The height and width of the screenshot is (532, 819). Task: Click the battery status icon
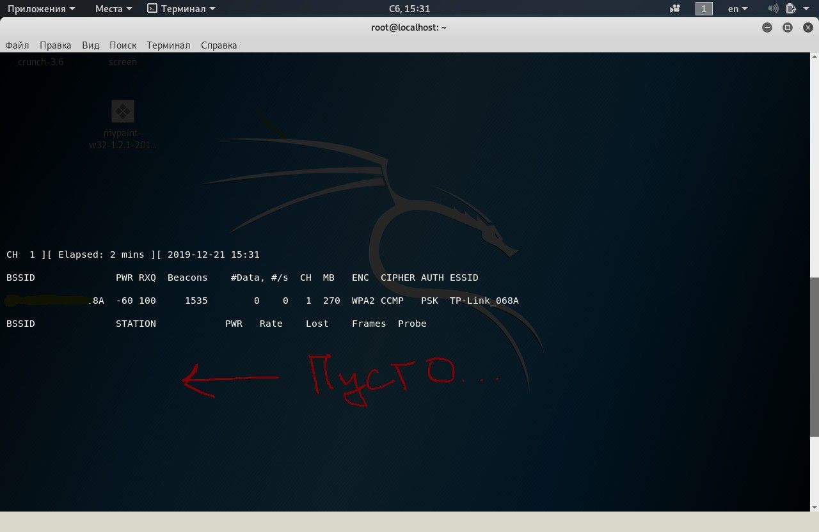tap(790, 8)
